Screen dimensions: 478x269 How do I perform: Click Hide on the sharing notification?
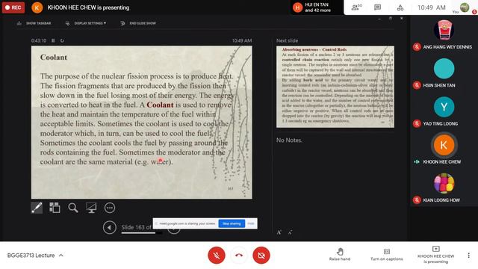(251, 223)
